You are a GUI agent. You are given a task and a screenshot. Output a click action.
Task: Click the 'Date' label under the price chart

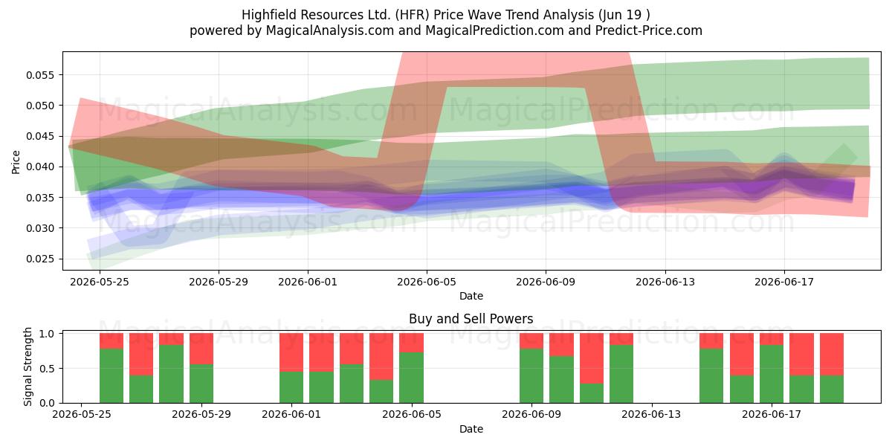471,296
